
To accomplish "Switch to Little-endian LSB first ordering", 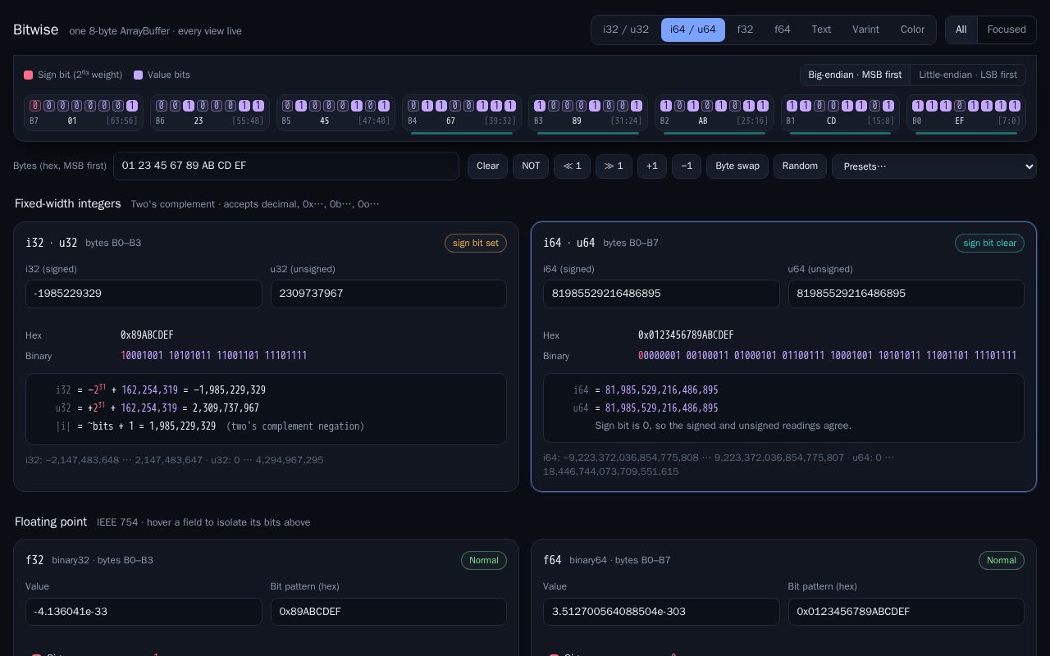I will (968, 75).
